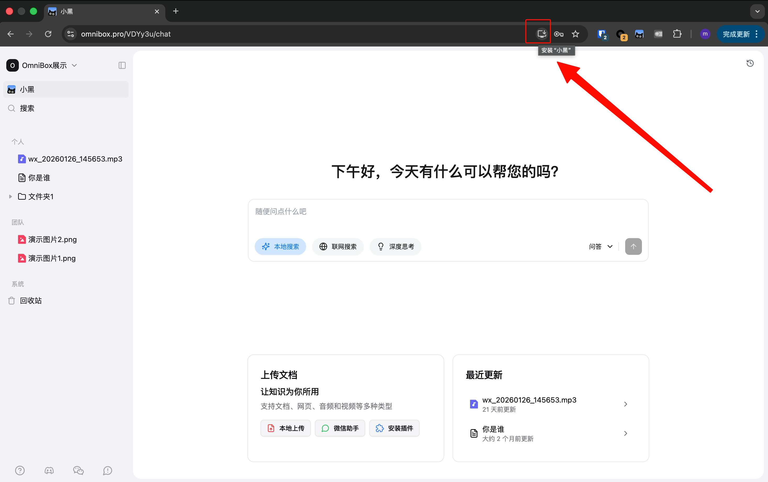Open the 问答 mode dropdown
Viewport: 768px width, 482px height.
click(601, 246)
